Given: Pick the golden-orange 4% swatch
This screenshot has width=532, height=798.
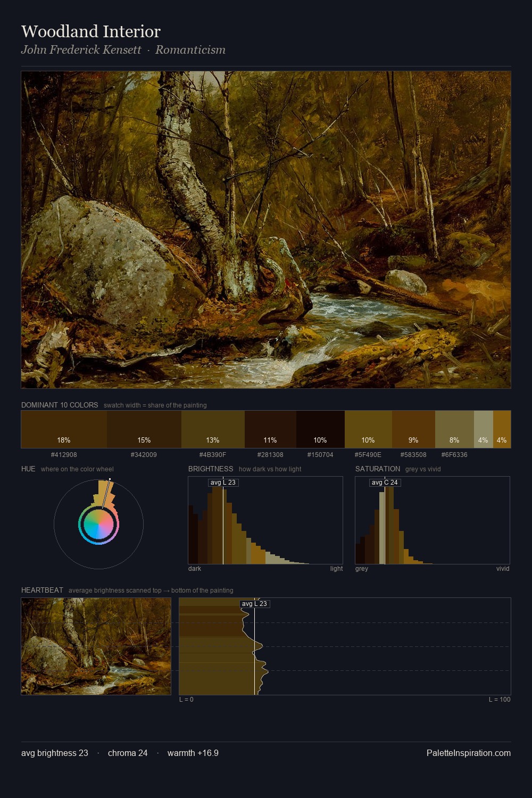Looking at the screenshot, I should [502, 429].
